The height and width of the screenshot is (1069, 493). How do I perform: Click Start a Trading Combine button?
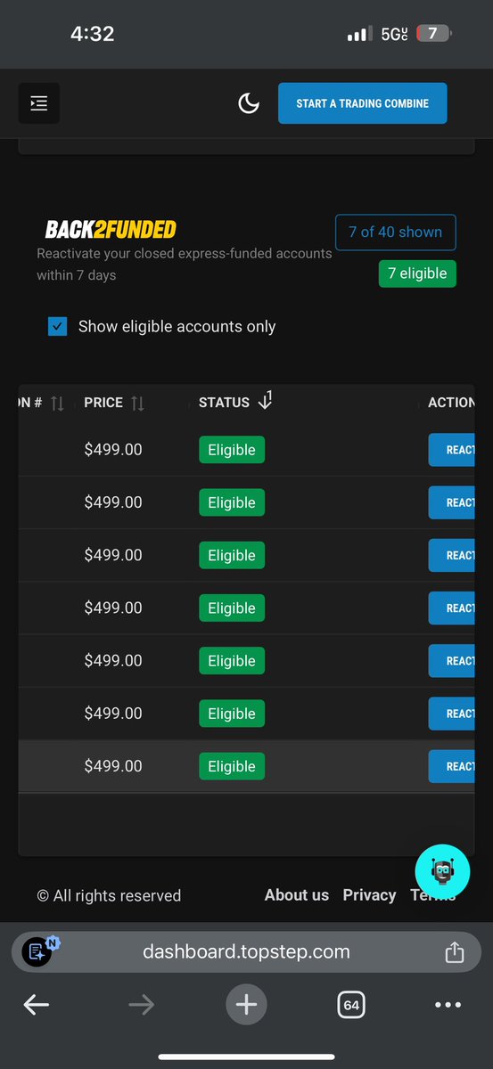(x=362, y=103)
